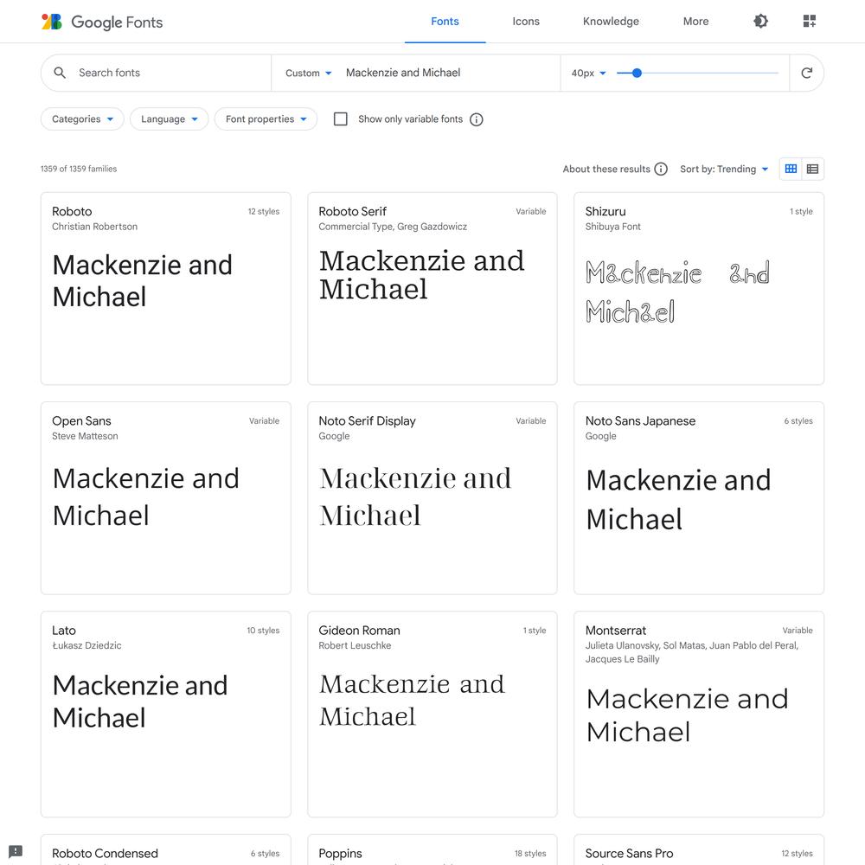Click info icon beside variable fonts

[476, 119]
